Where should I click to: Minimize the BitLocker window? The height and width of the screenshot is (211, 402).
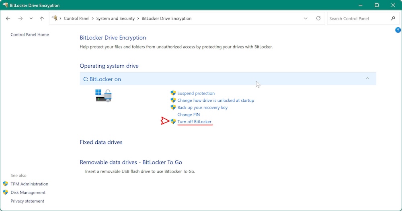click(x=360, y=5)
